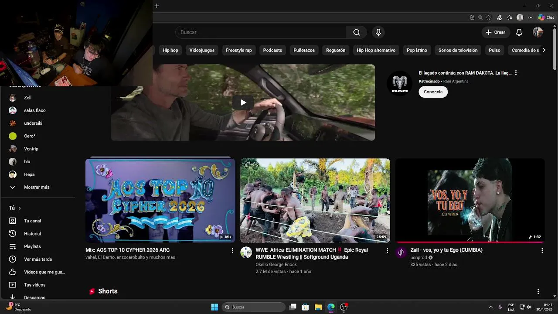This screenshot has width=558, height=314.
Task: Select the Hip Hop alternativo chip
Action: click(376, 50)
